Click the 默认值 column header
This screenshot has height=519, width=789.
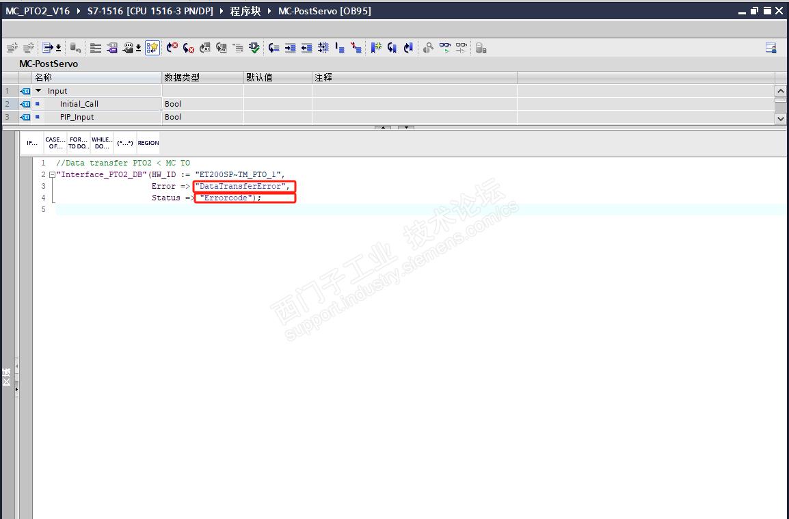278,77
